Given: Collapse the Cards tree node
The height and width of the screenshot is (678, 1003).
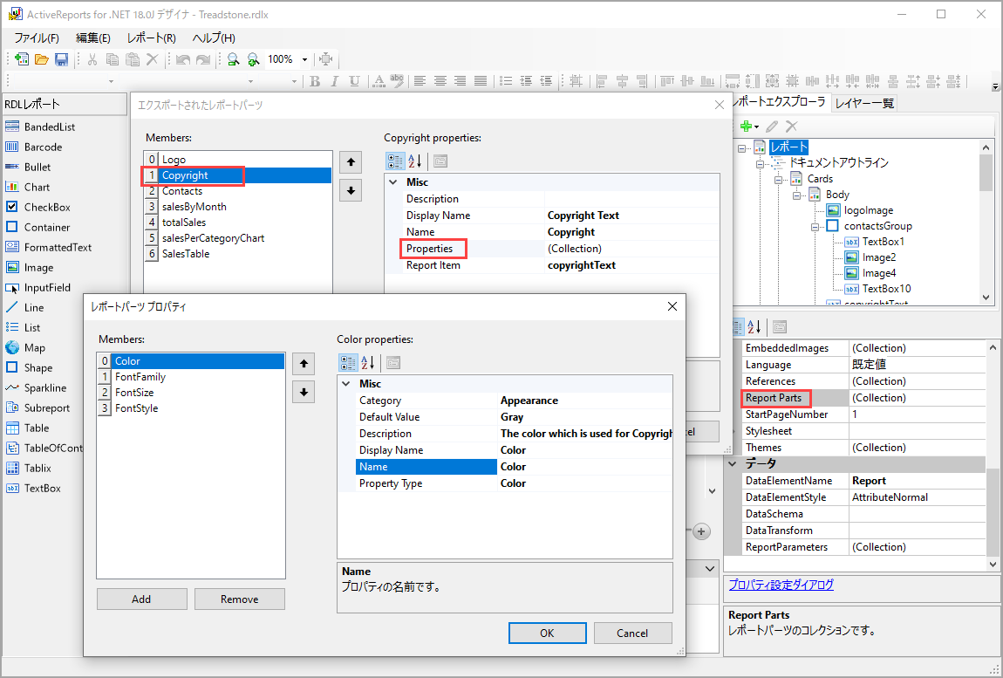Looking at the screenshot, I should [x=779, y=179].
